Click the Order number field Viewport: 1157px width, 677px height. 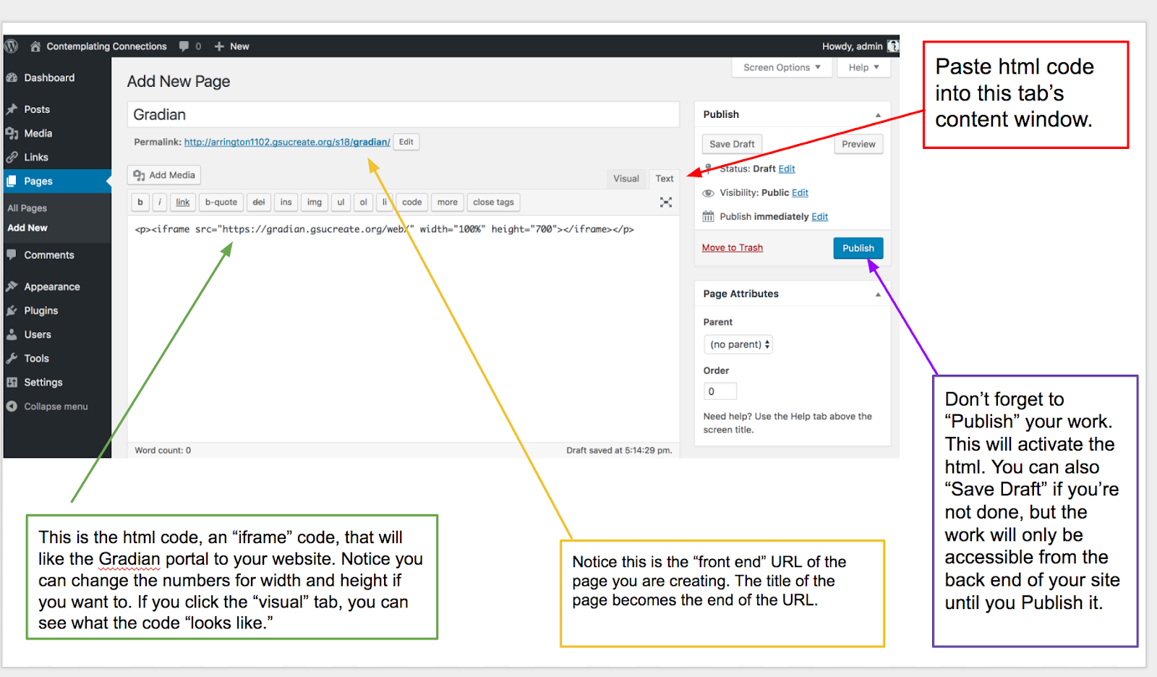point(720,391)
